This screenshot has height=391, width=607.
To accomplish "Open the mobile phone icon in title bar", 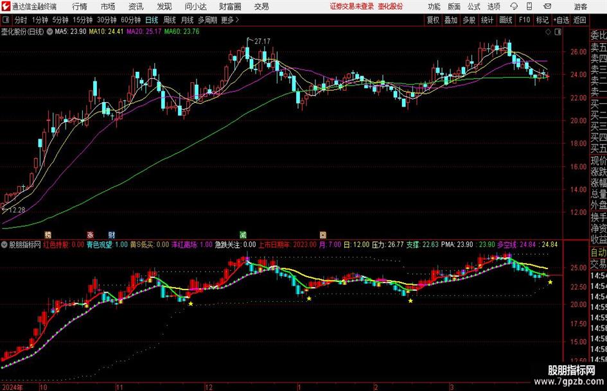I will [x=529, y=6].
